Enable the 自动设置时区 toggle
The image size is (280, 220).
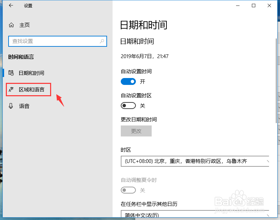(128, 106)
